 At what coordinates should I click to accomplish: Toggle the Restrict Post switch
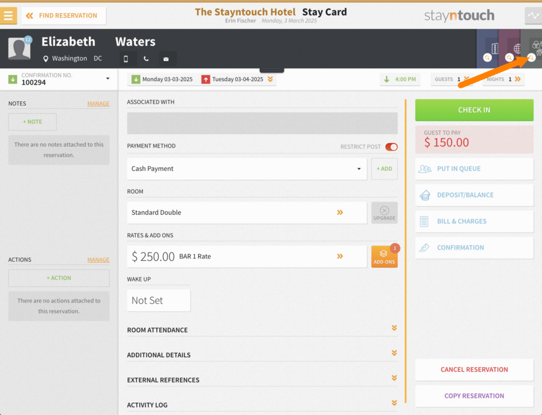(x=391, y=147)
